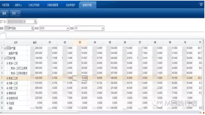
Task: Click the 08 day column header
Action: coord(155,42)
